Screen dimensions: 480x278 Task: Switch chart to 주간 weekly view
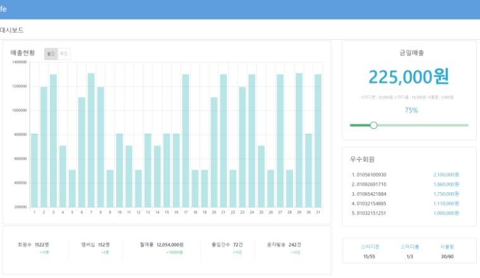click(64, 54)
